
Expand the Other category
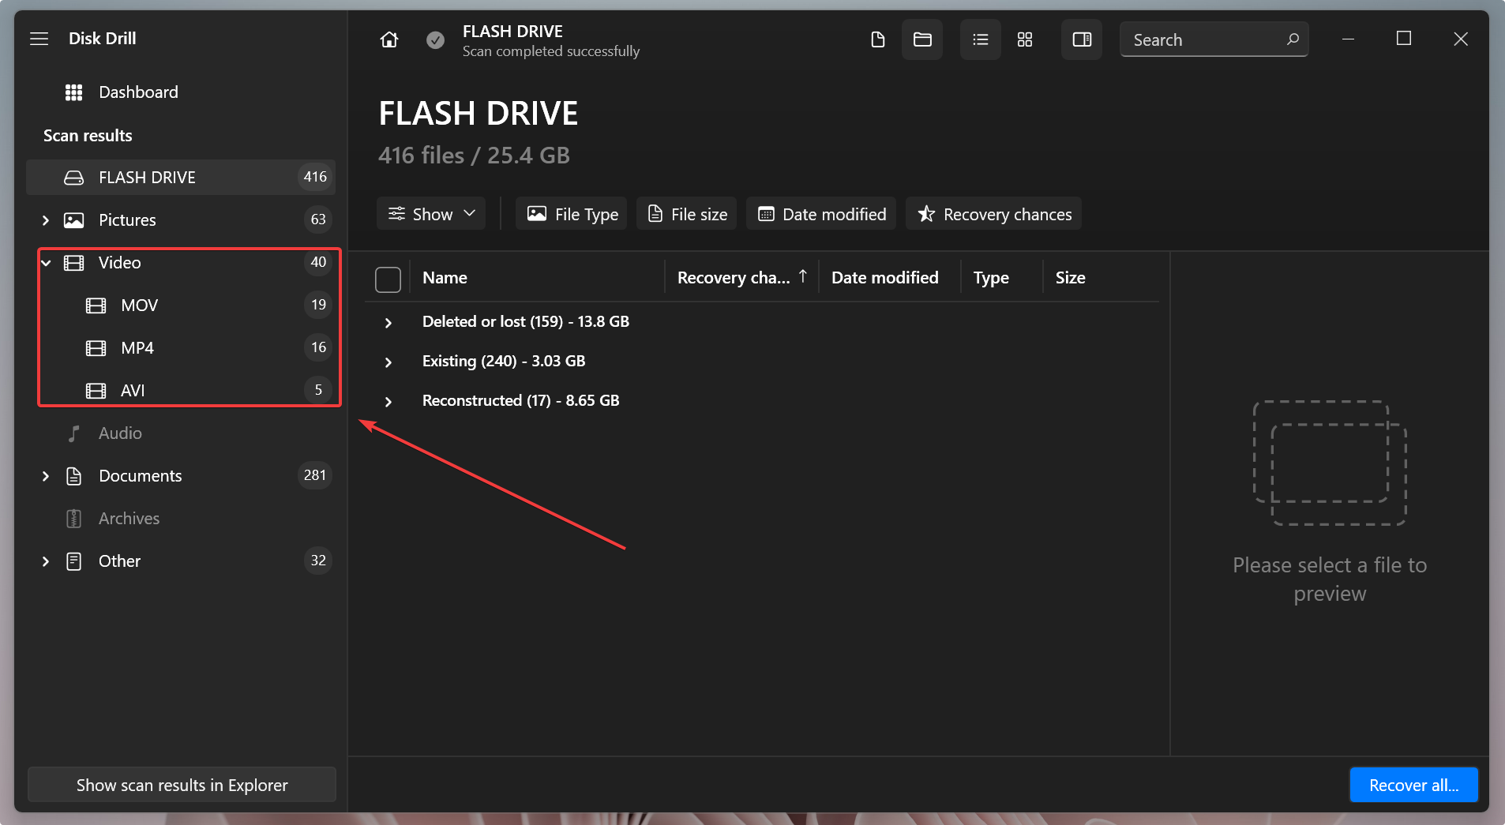pos(46,561)
